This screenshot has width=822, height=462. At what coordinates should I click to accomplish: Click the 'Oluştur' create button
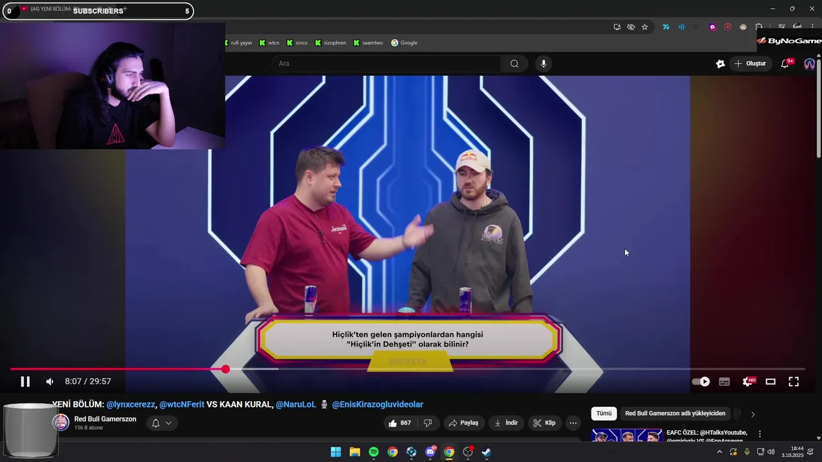pos(750,64)
